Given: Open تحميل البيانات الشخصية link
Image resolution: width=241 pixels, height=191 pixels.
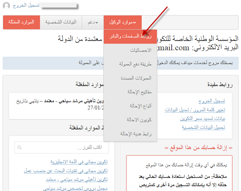Looking at the screenshot, I should pyautogui.click(x=203, y=127).
